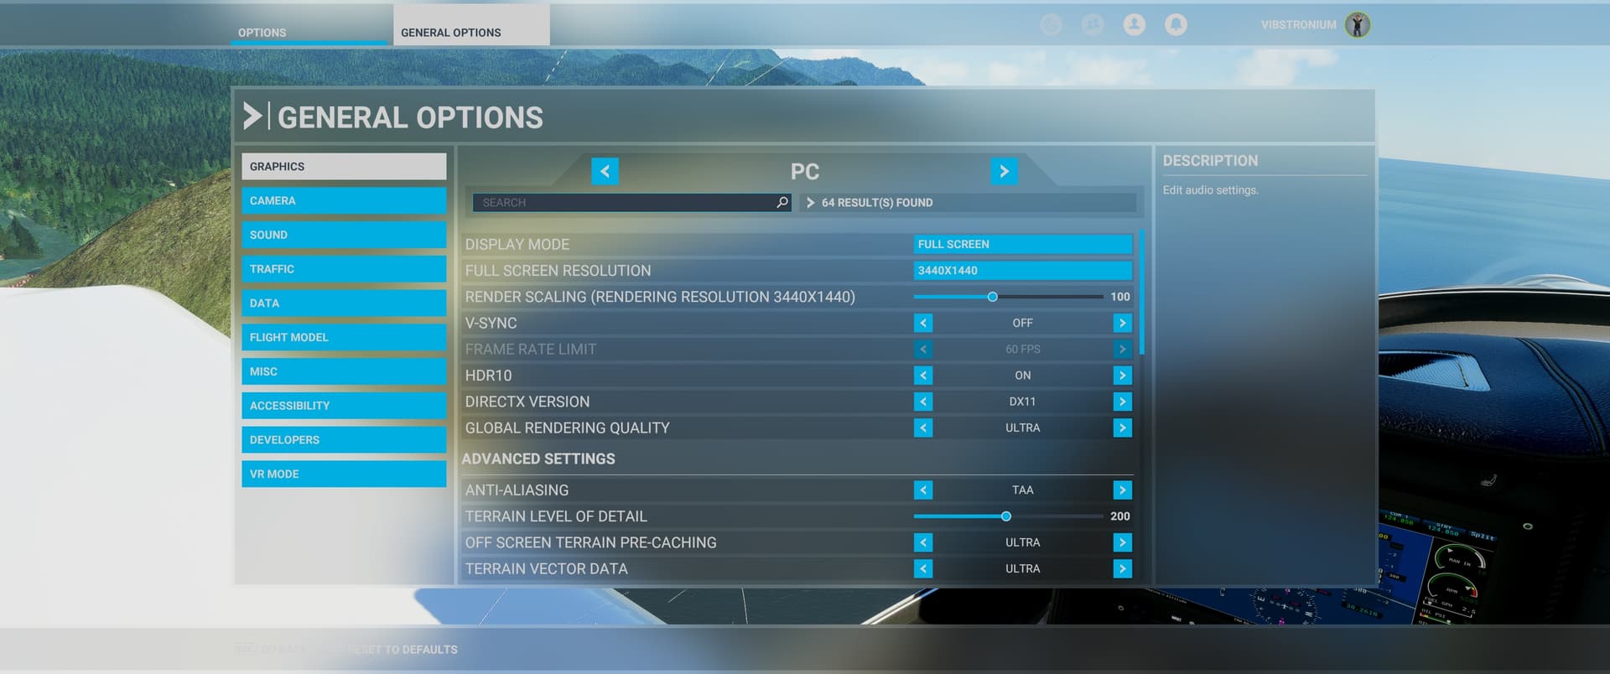Click HDR10 left arrow
This screenshot has width=1610, height=674.
[x=923, y=376]
